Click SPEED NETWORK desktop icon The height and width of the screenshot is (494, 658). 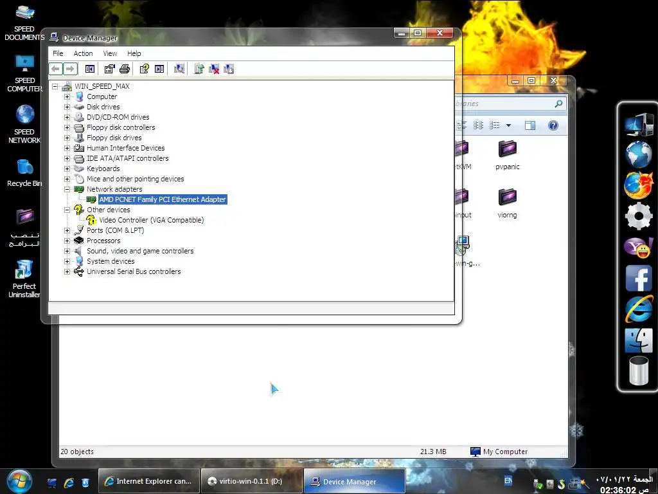tap(24, 124)
